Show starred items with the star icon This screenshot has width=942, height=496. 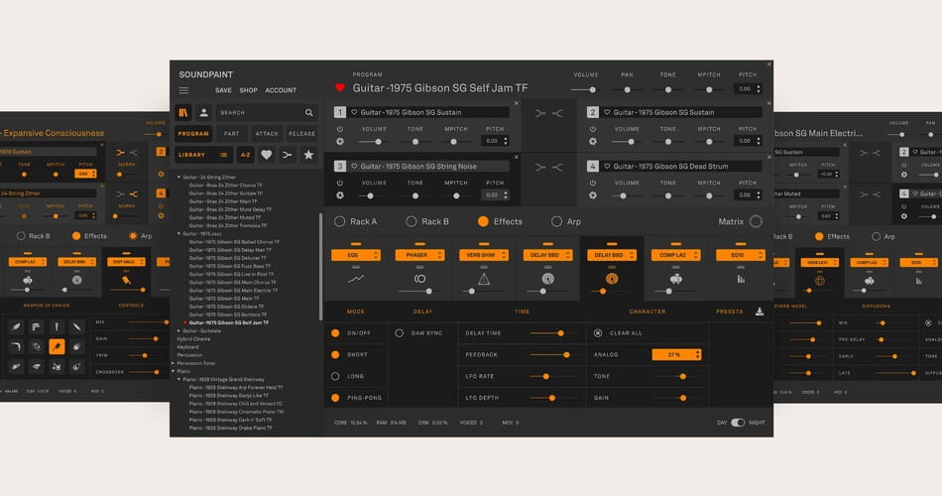[308, 155]
